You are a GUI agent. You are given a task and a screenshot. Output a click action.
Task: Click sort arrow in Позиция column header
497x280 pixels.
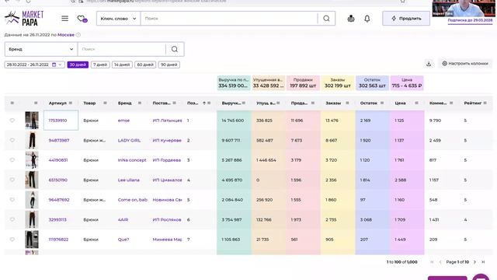coord(204,103)
